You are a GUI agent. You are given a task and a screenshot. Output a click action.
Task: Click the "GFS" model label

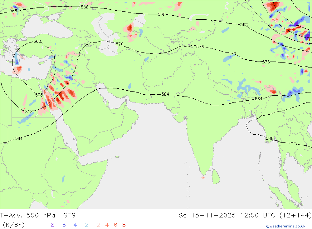pyautogui.click(x=69, y=216)
